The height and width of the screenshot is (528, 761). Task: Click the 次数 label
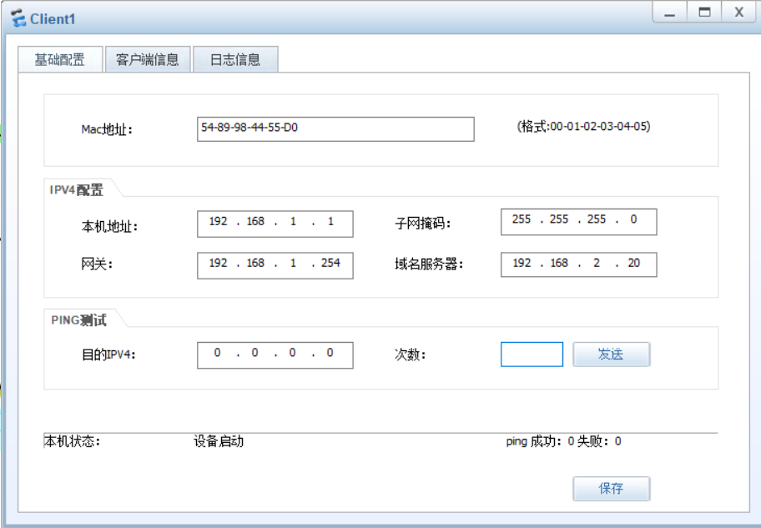click(410, 355)
